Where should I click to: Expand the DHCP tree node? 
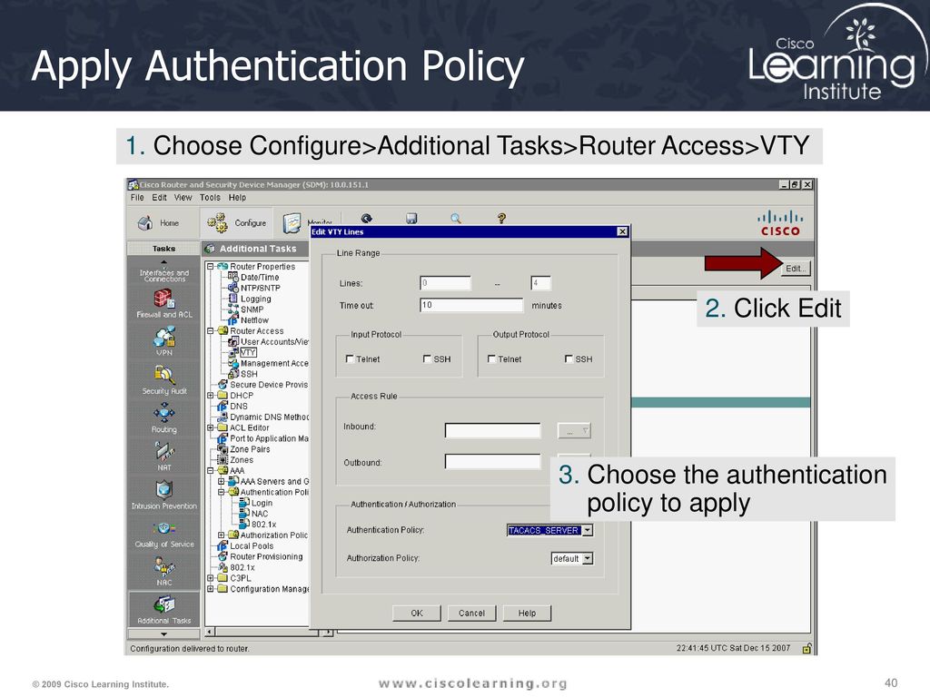(x=210, y=396)
